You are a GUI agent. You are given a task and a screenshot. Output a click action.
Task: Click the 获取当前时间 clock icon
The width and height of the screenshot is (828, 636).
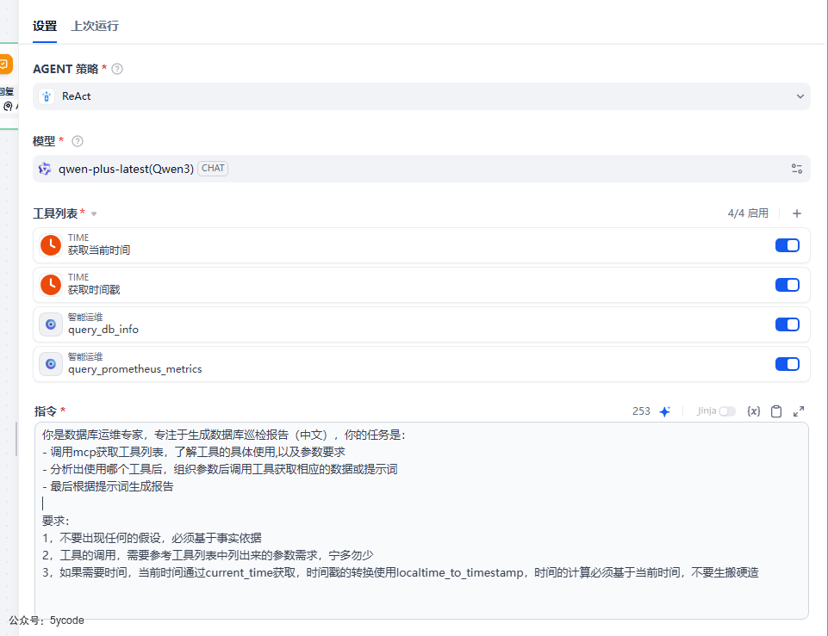50,244
